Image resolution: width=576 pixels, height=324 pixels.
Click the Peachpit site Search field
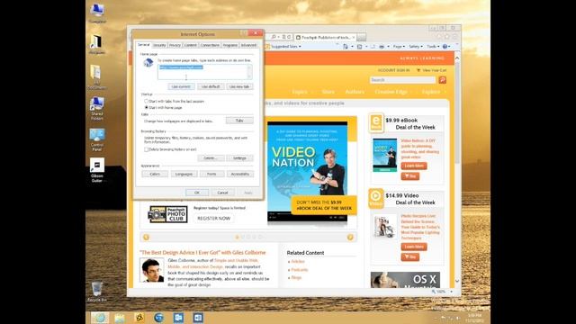402,80
